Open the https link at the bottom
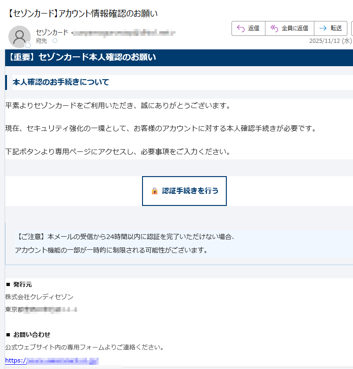 pyautogui.click(x=52, y=361)
